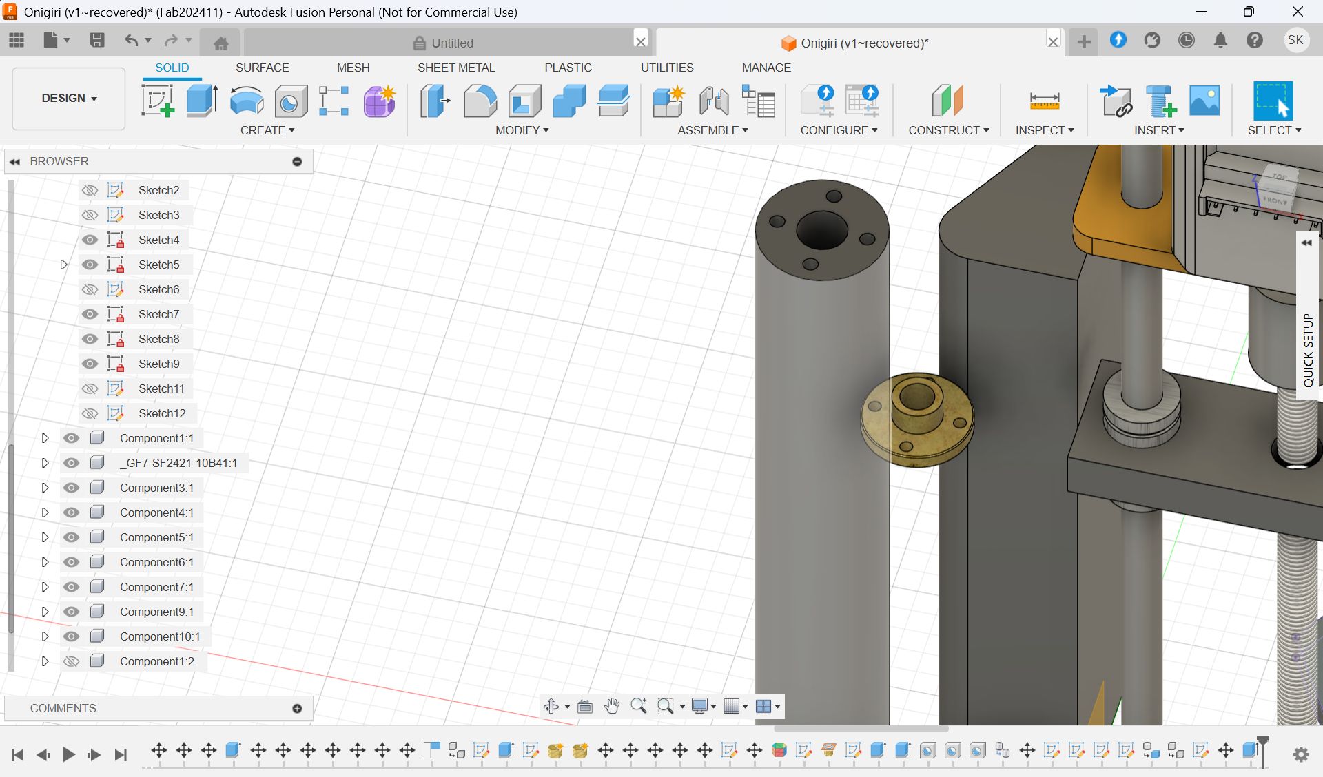The image size is (1323, 777).
Task: Open the Data Panel grid icon
Action: (x=17, y=40)
